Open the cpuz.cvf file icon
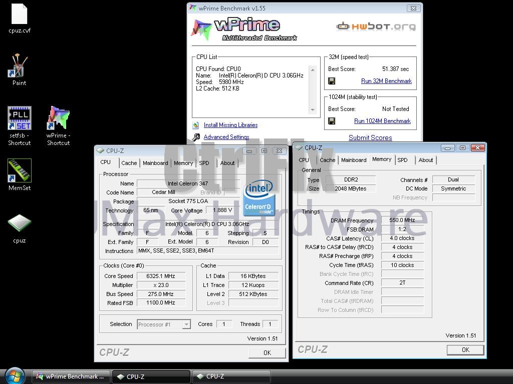The image size is (513, 384). coord(20,13)
